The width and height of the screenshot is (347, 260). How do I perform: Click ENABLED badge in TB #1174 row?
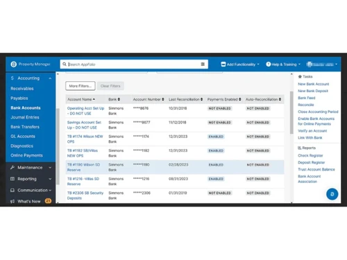(x=216, y=137)
